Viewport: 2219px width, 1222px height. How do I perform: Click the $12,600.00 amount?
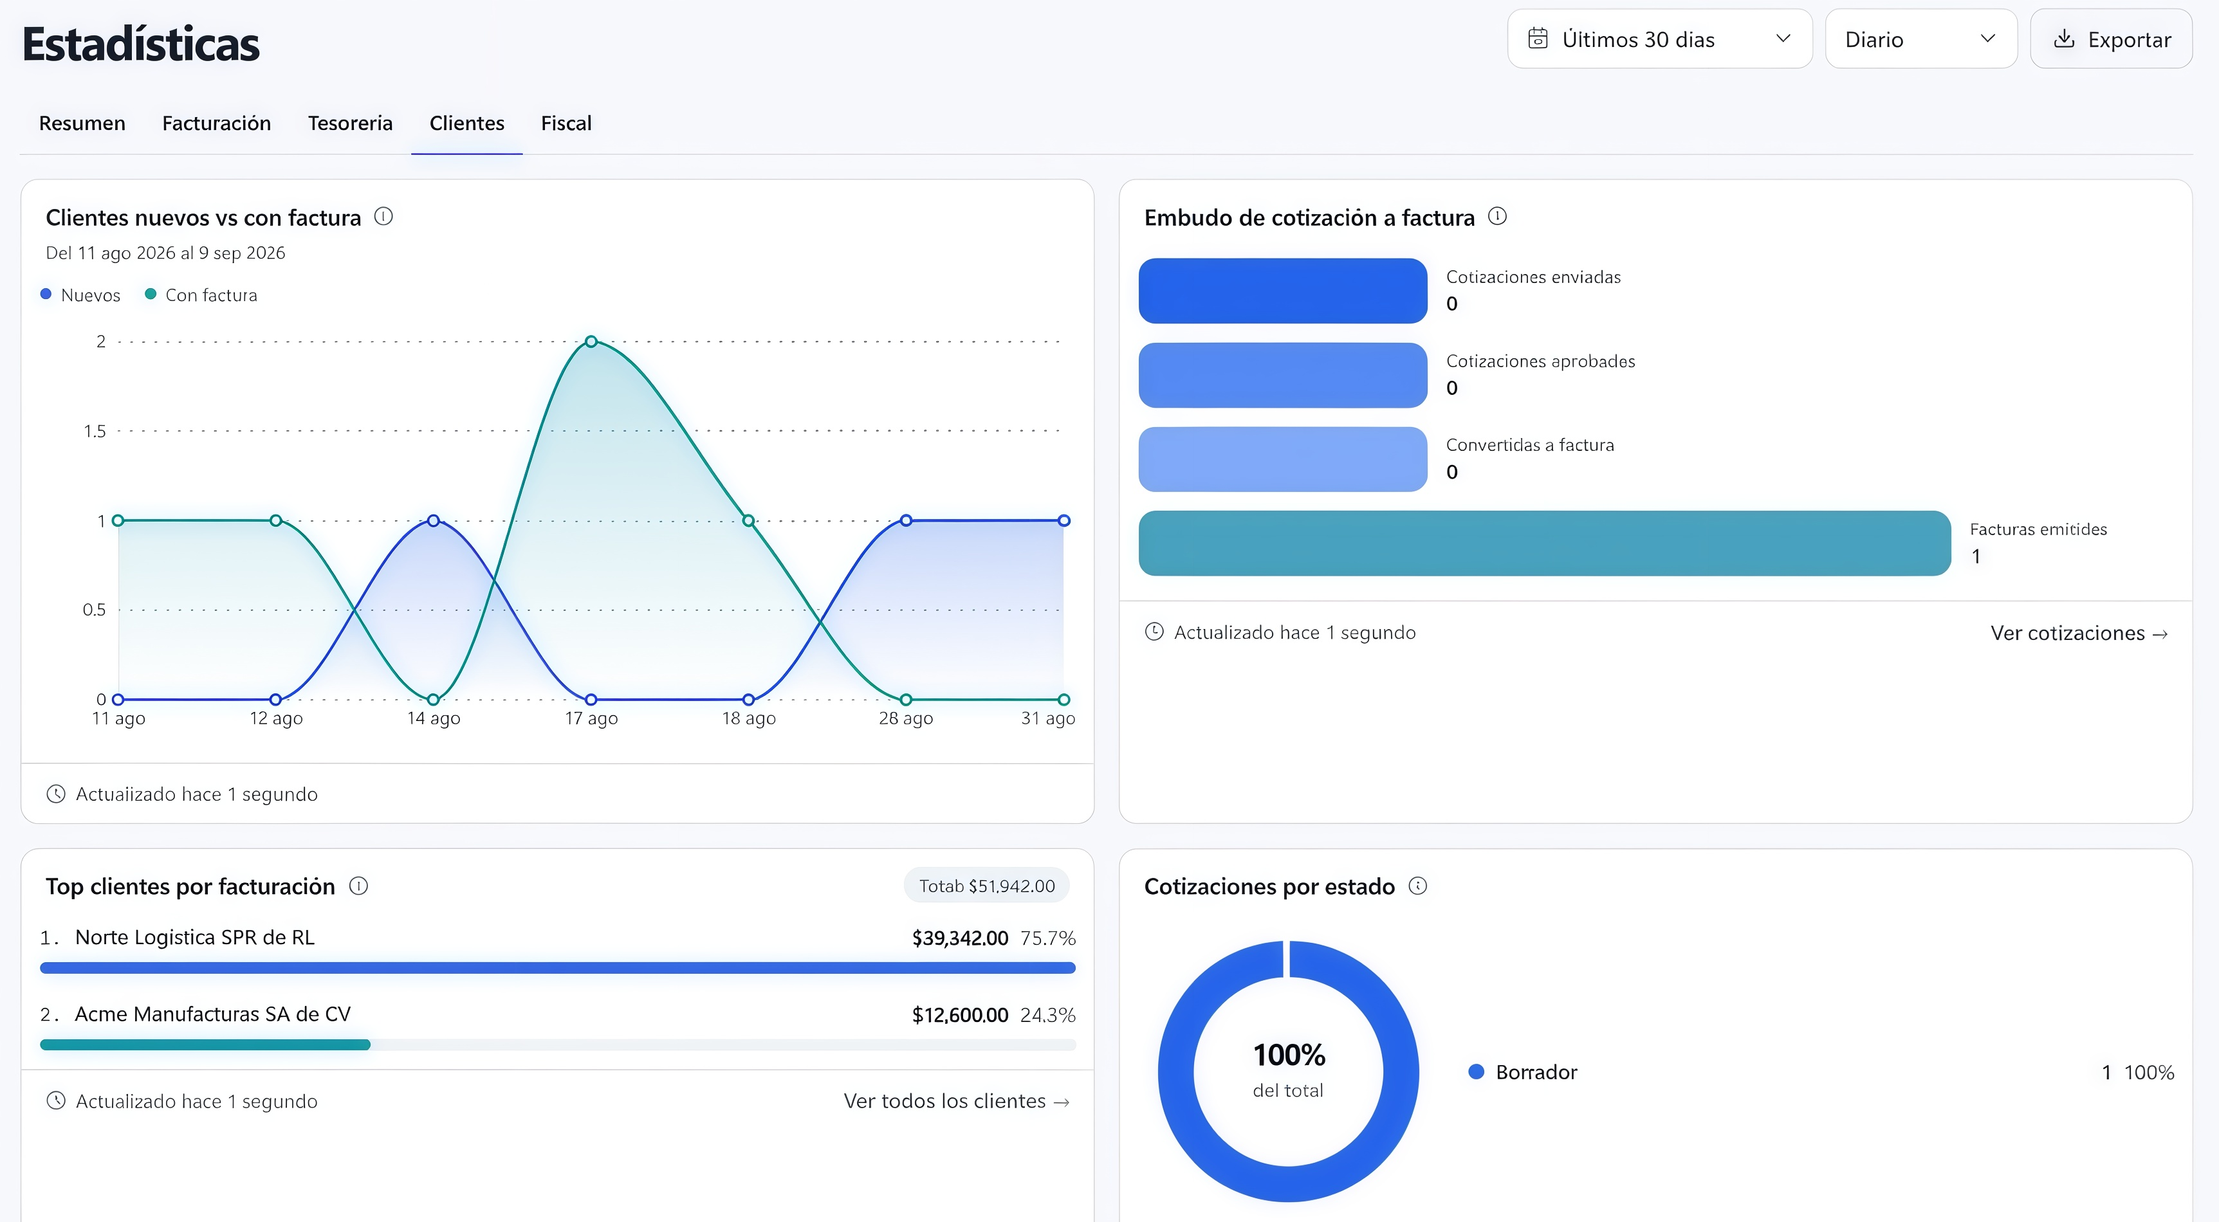[x=960, y=1014]
